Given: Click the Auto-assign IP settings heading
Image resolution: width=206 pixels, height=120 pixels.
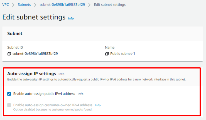Looking at the screenshot, I should [x=31, y=74].
